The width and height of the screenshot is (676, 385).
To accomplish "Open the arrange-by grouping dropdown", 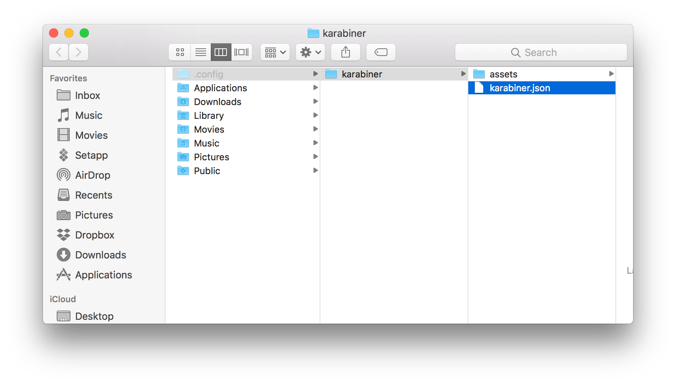I will tap(275, 52).
